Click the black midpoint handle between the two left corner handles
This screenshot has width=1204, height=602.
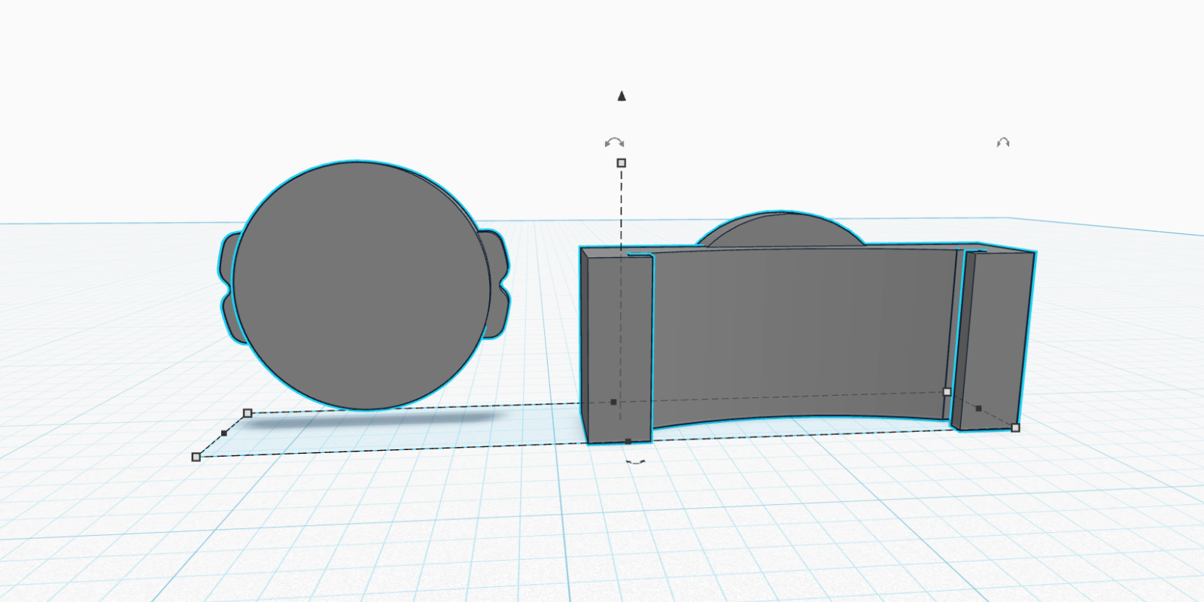coord(223,433)
